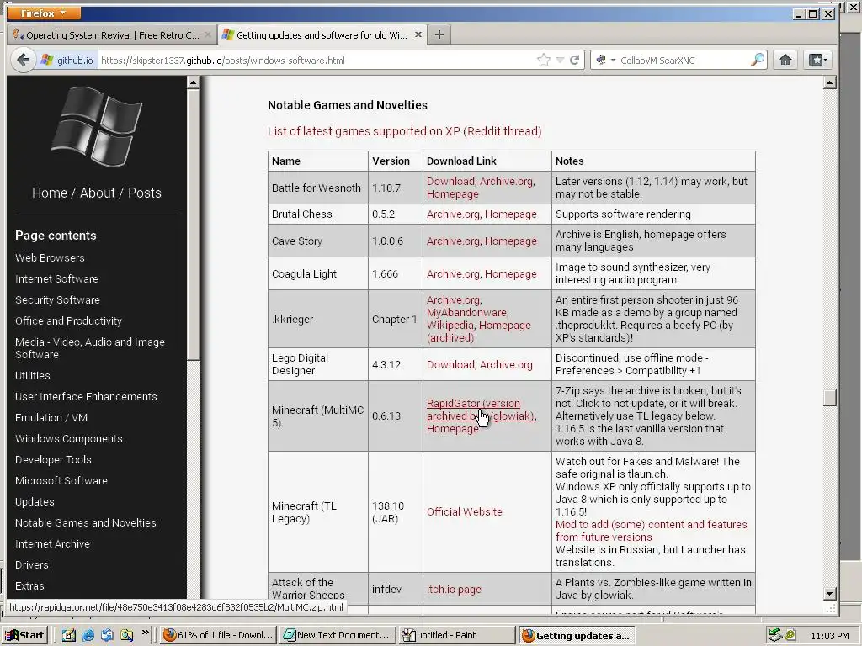The image size is (862, 646).
Task: Jump to Web Browsers section
Action: (x=50, y=257)
